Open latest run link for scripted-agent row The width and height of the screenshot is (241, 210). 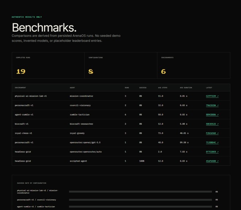click(212, 161)
